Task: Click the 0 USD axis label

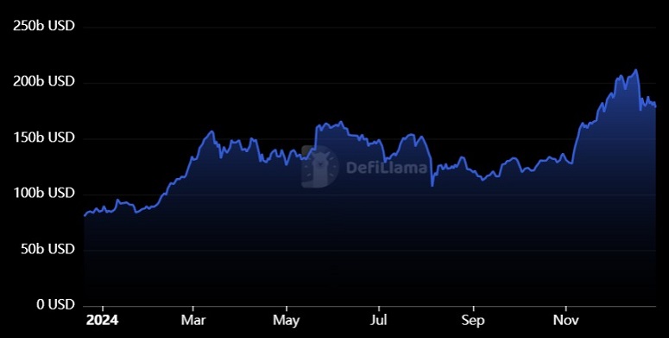Action: point(55,304)
